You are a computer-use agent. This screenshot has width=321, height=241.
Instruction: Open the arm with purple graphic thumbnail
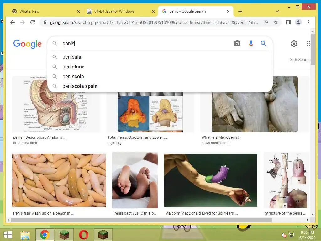click(210, 180)
